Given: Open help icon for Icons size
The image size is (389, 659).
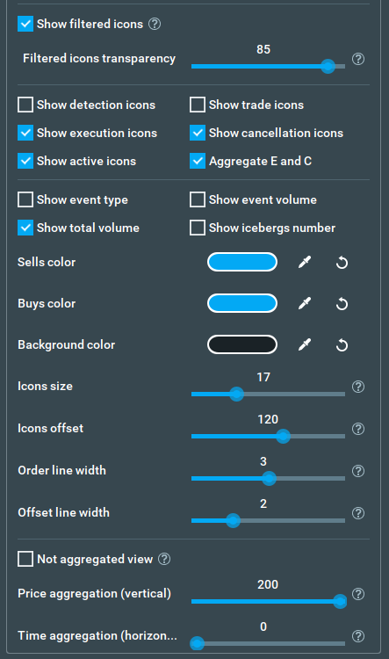Looking at the screenshot, I should (358, 387).
